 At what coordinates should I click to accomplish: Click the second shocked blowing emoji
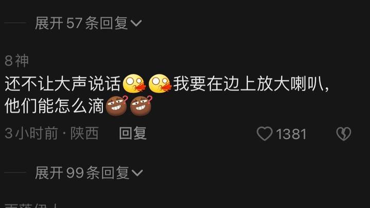click(x=159, y=84)
